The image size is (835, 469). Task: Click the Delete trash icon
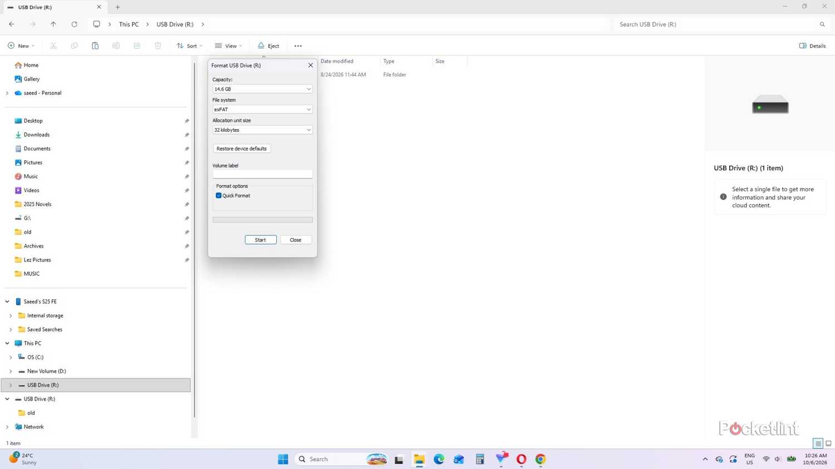[x=158, y=46]
